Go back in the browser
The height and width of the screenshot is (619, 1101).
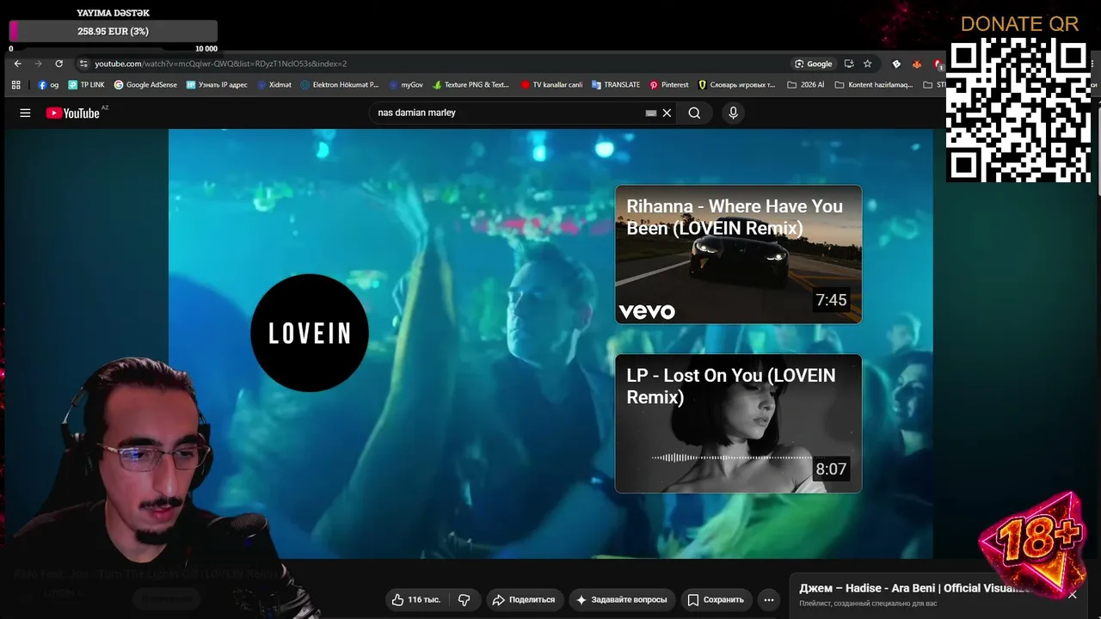point(17,64)
